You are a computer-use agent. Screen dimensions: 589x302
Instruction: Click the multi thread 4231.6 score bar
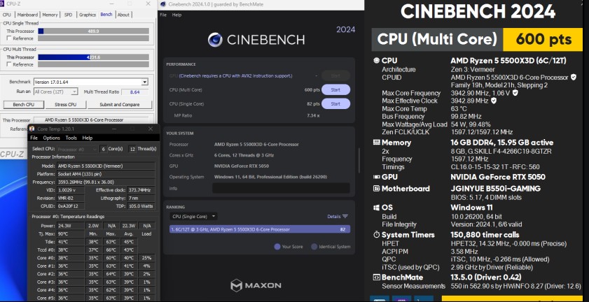[93, 57]
